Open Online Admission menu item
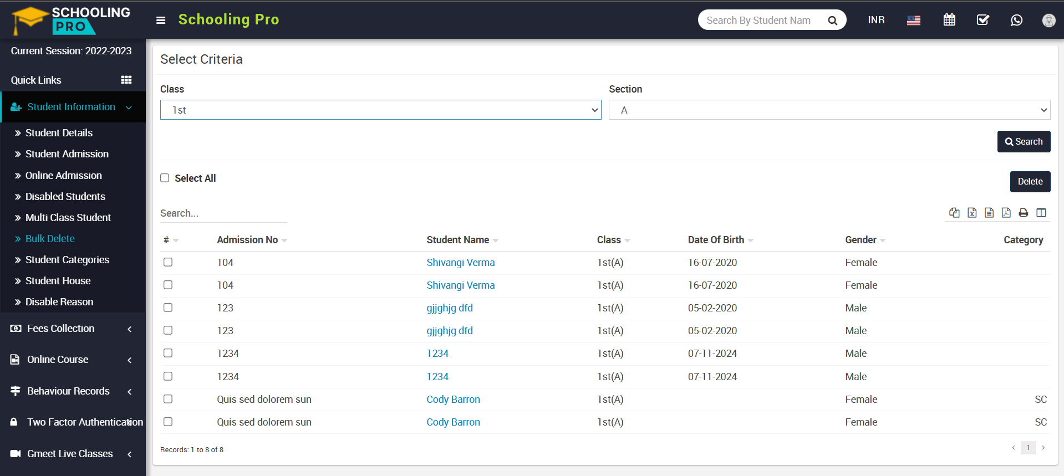 (x=63, y=176)
